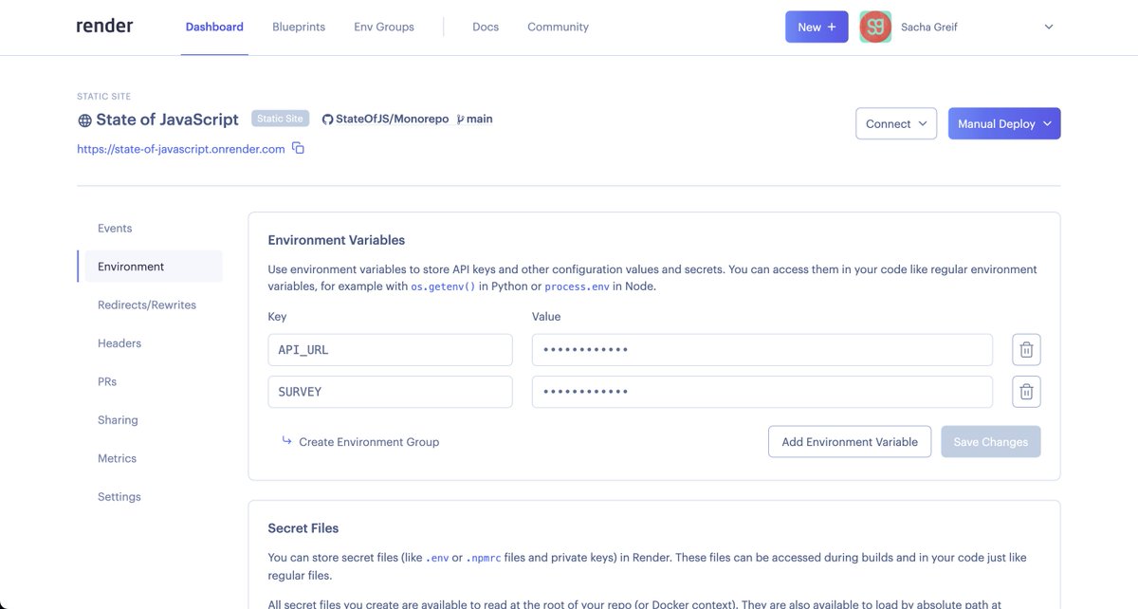This screenshot has height=609, width=1138.
Task: Open the state-of-javascript.onrender.com link
Action: coord(181,149)
